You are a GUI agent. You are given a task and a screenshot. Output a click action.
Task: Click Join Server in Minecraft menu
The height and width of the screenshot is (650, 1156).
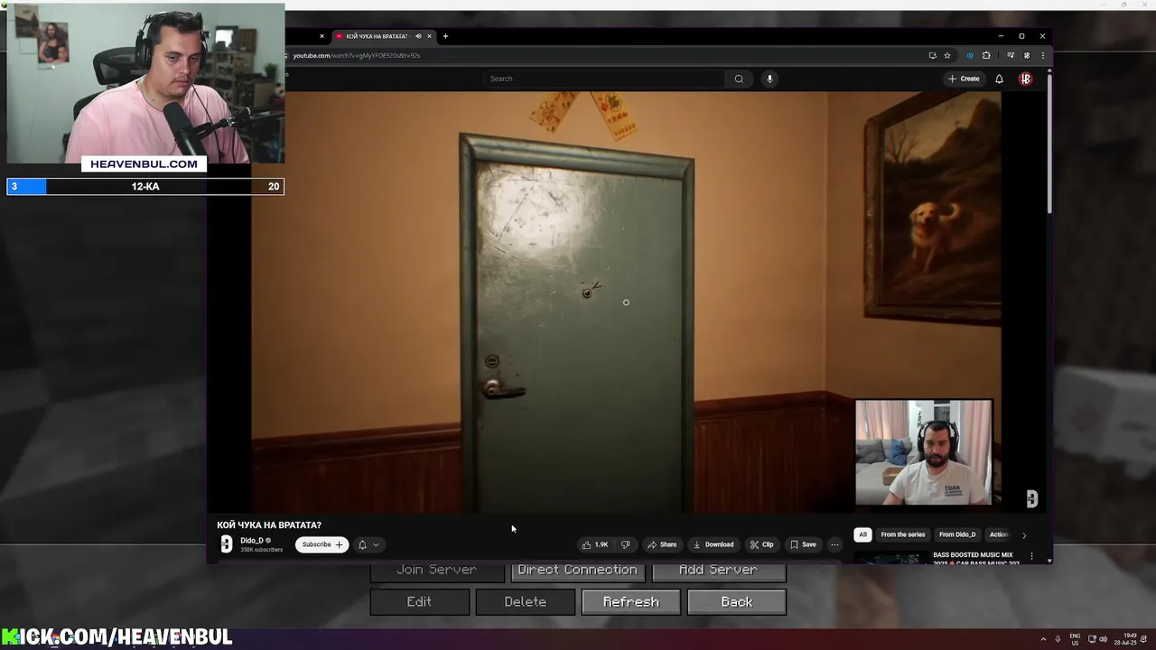[437, 571]
